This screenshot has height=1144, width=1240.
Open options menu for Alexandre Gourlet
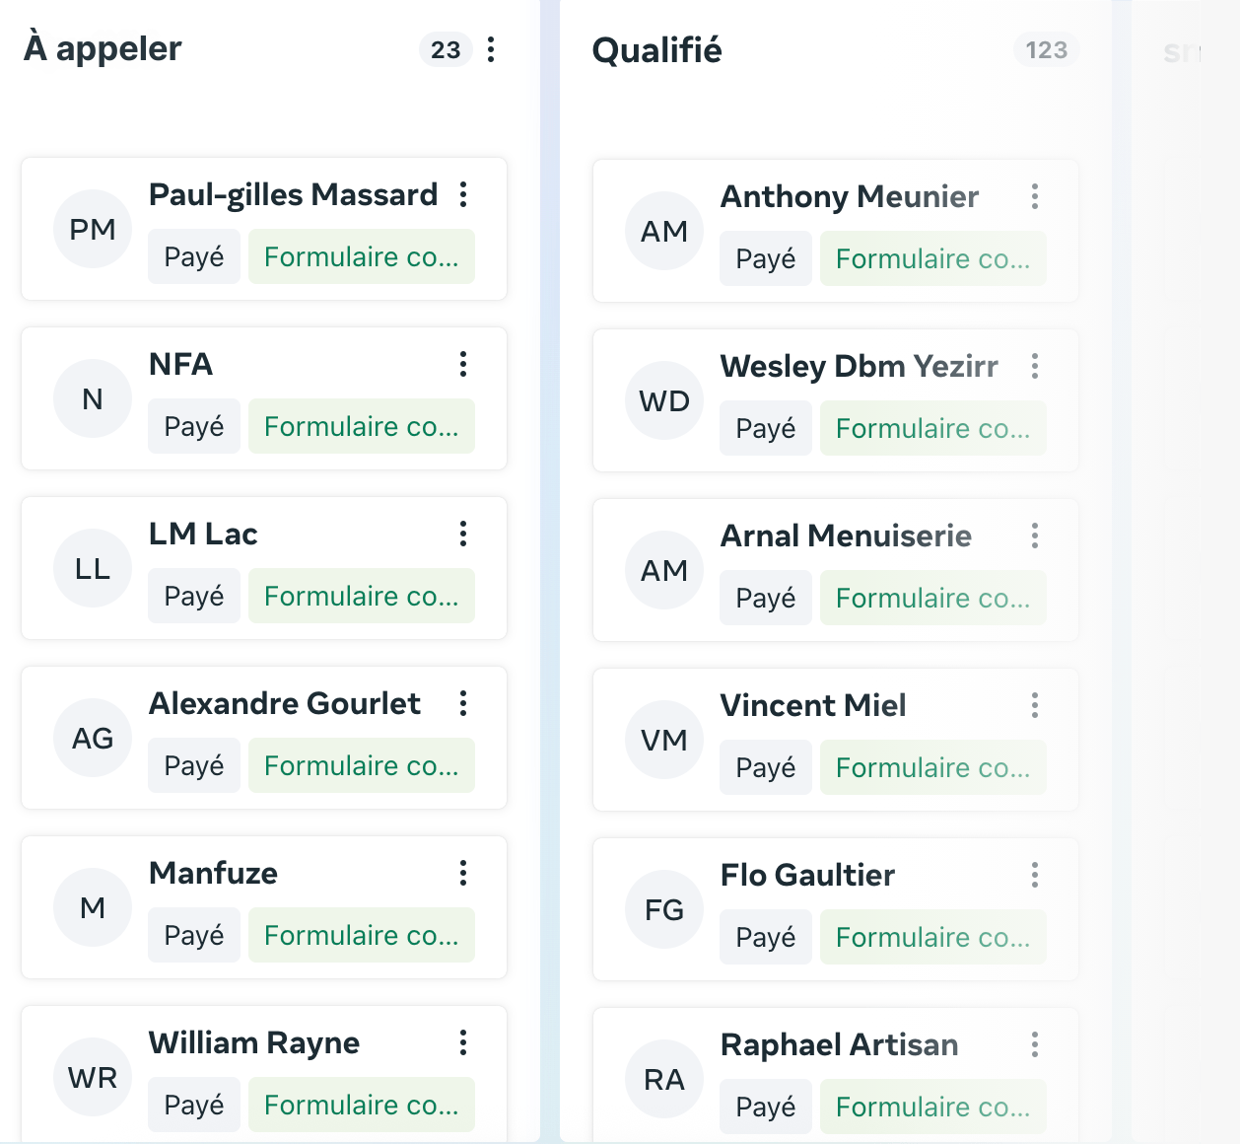click(x=463, y=703)
